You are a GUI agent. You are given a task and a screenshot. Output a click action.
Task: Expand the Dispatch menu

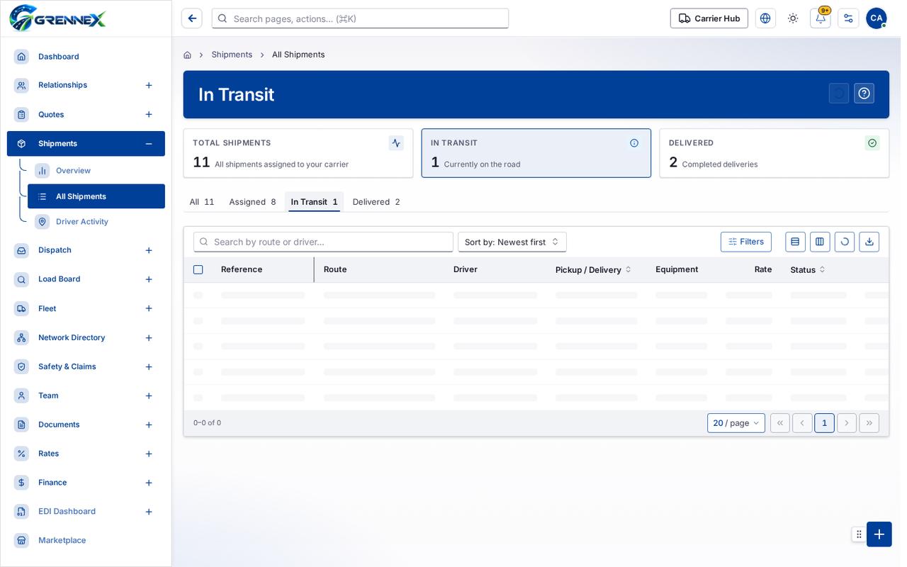point(149,250)
